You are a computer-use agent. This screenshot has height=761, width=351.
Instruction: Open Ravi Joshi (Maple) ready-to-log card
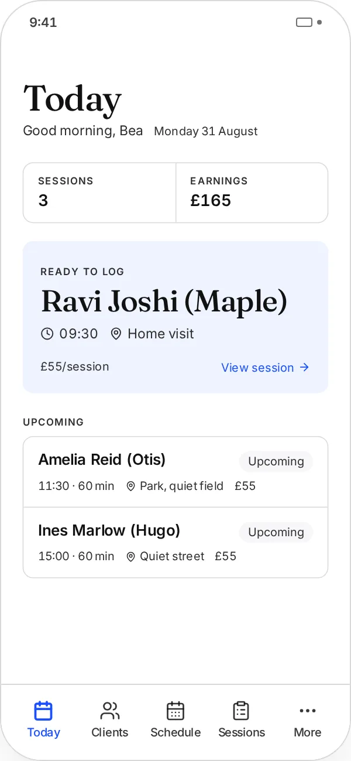pyautogui.click(x=175, y=317)
